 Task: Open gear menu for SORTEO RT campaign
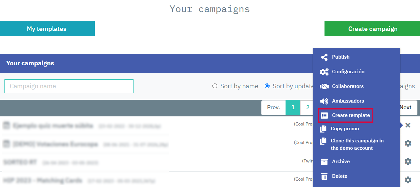point(408,162)
